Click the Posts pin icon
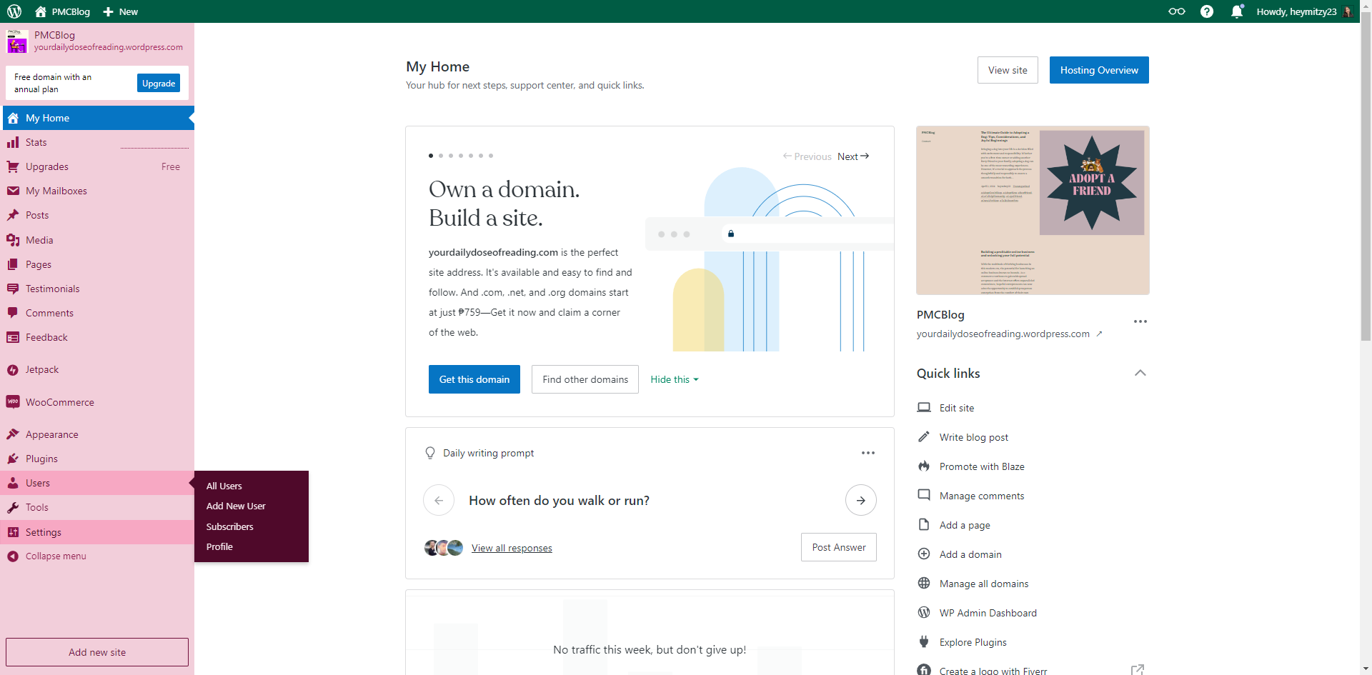This screenshot has width=1372, height=675. point(13,215)
